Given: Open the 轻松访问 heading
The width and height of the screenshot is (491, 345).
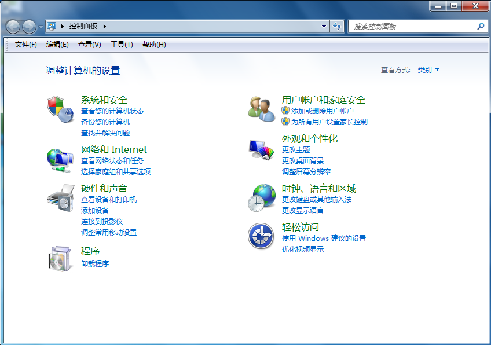Looking at the screenshot, I should pyautogui.click(x=301, y=227).
